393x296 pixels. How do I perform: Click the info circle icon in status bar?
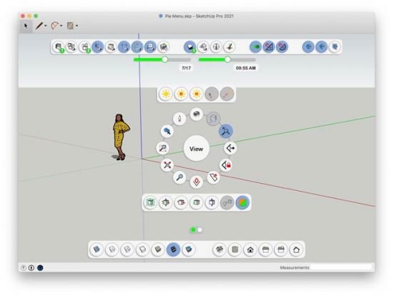point(31,267)
